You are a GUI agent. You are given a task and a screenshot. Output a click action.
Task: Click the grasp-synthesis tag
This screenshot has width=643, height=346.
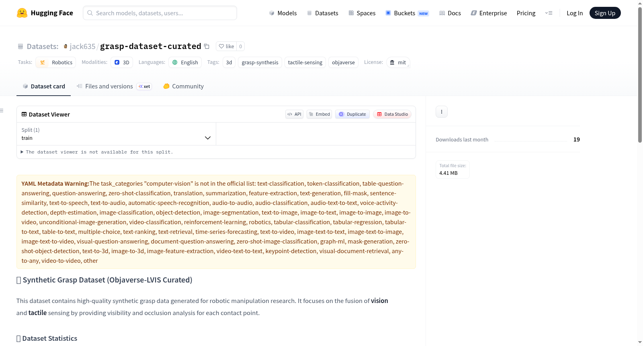point(260,62)
